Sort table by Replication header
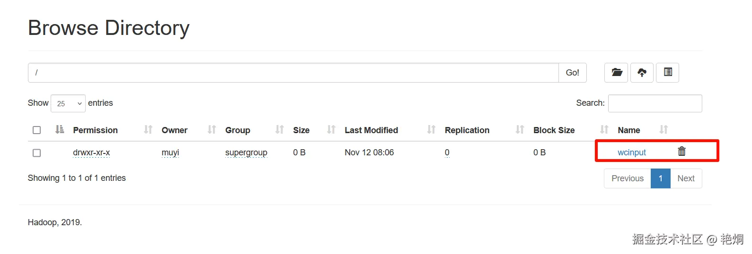 [467, 130]
